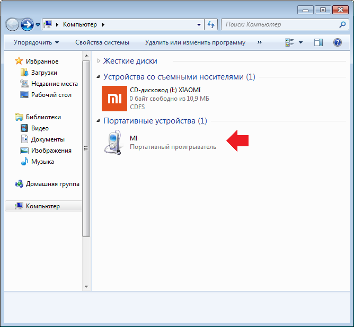Select the MI device name
This screenshot has height=327, width=354.
134,138
